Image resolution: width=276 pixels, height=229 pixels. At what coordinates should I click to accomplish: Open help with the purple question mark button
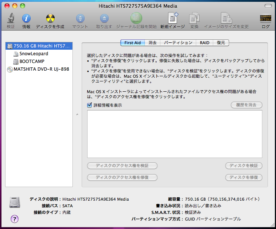(x=15, y=219)
